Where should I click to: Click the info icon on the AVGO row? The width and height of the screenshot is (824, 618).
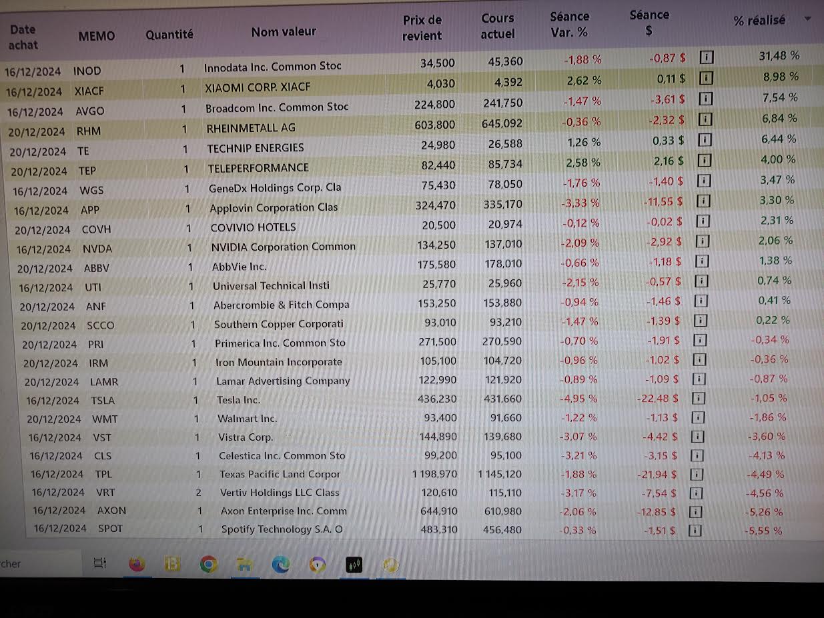(706, 99)
